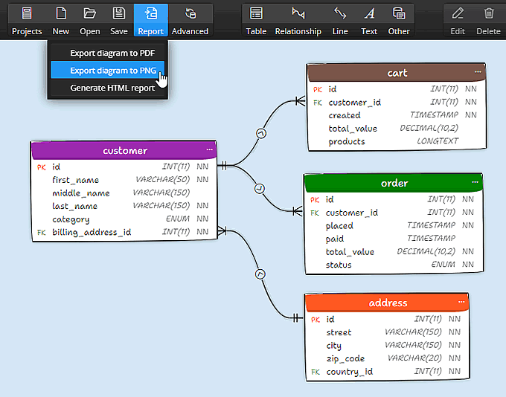This screenshot has width=506, height=397.
Task: Click the Delete trash button
Action: (x=489, y=20)
